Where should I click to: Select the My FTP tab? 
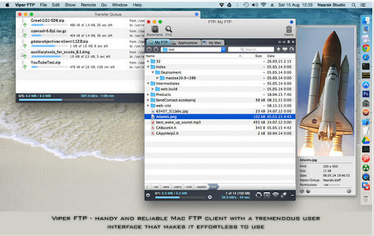pos(158,43)
